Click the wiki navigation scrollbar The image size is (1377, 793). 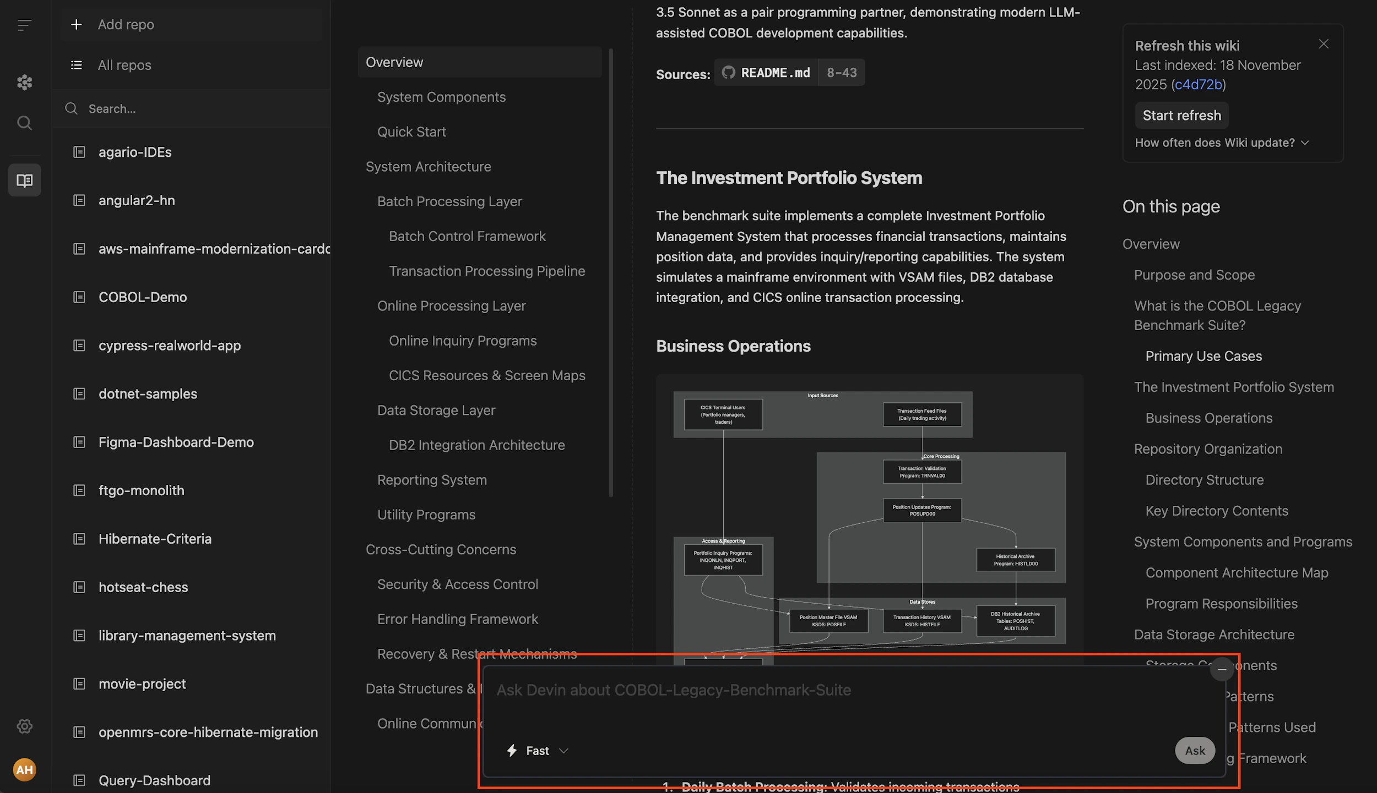click(x=611, y=272)
